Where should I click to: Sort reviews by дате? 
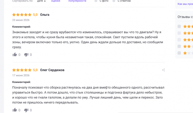pyautogui.click(x=40, y=1)
